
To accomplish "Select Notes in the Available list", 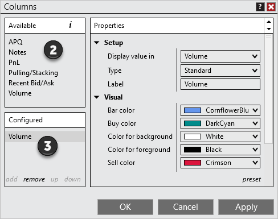I will [18, 52].
